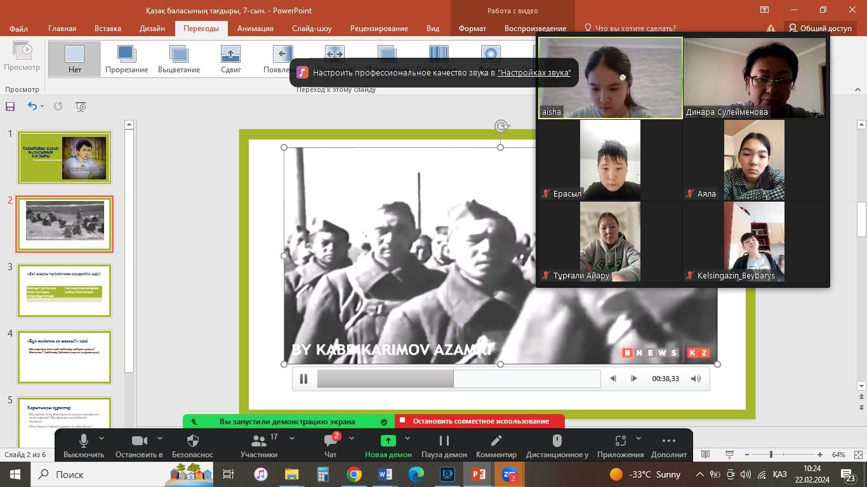Step the video backward one frame
The height and width of the screenshot is (487, 867).
612,379
